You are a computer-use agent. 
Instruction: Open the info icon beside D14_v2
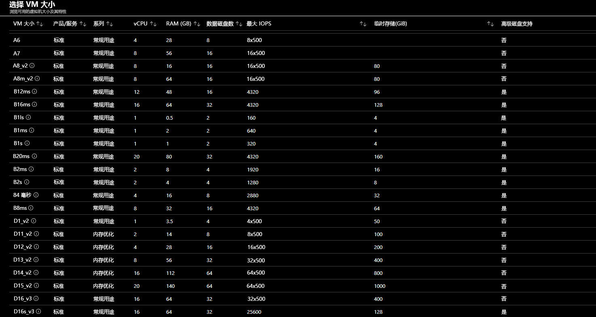click(37, 273)
